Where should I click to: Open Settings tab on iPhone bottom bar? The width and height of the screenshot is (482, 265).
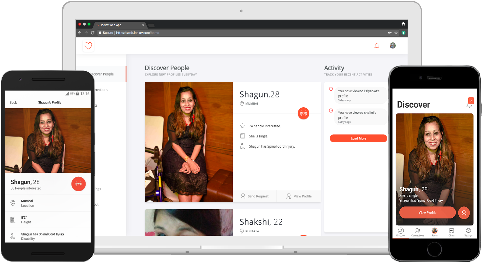(x=468, y=232)
